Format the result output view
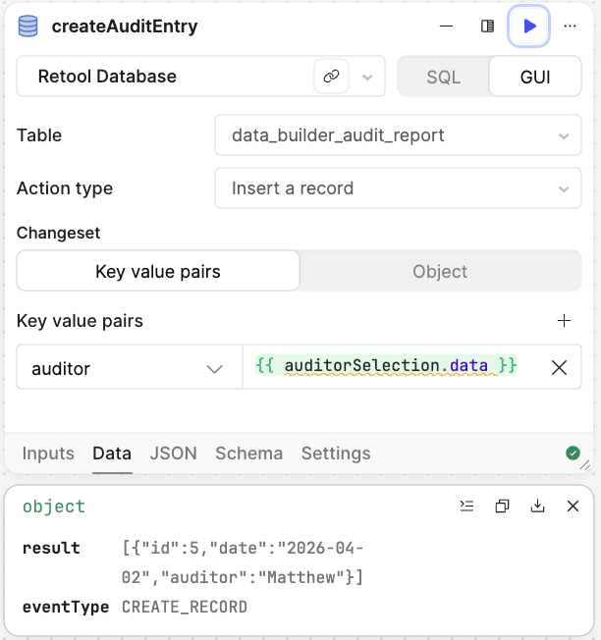The height and width of the screenshot is (640, 601). point(467,507)
